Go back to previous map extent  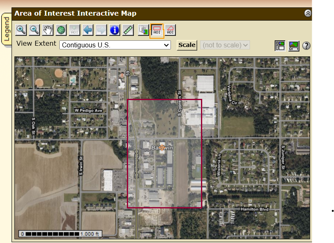(x=88, y=30)
